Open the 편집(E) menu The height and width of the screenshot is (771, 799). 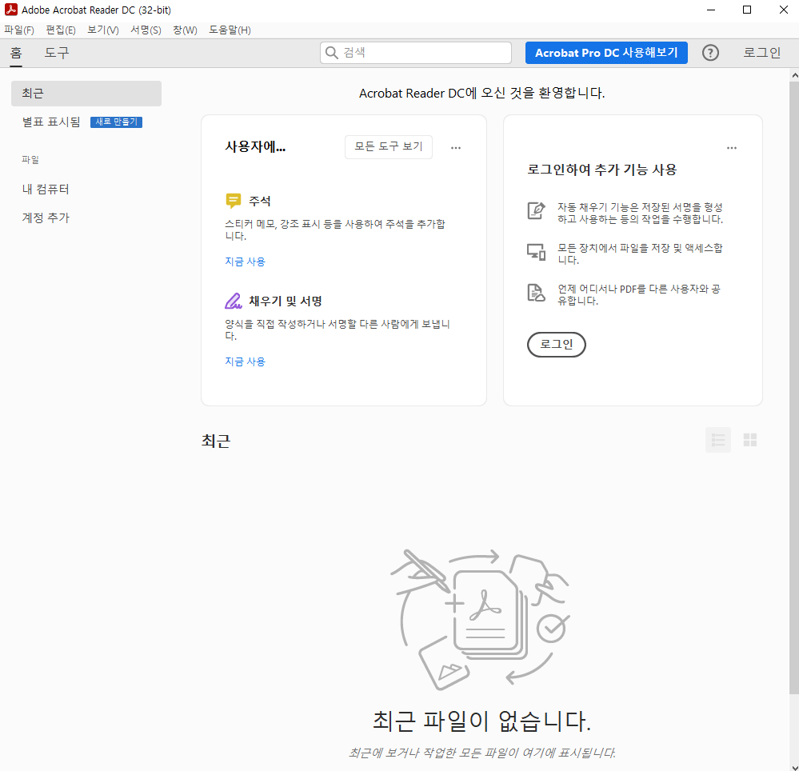tap(61, 30)
